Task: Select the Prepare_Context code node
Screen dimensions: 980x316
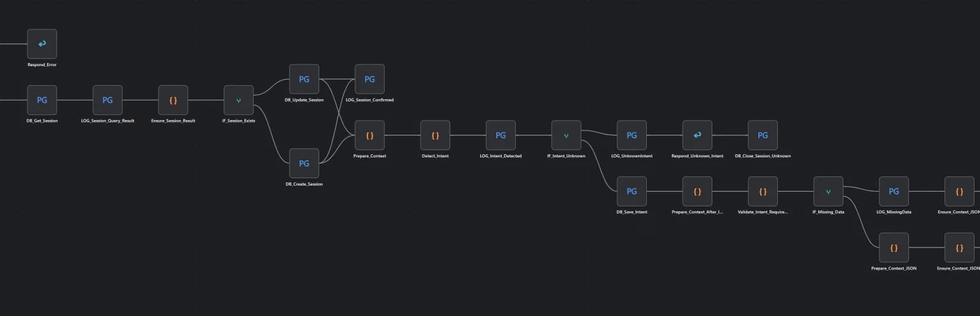Action: click(370, 135)
